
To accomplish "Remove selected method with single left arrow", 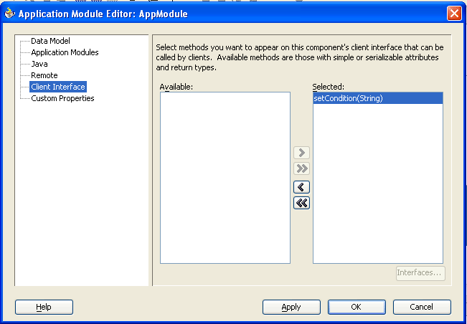I will (x=301, y=187).
